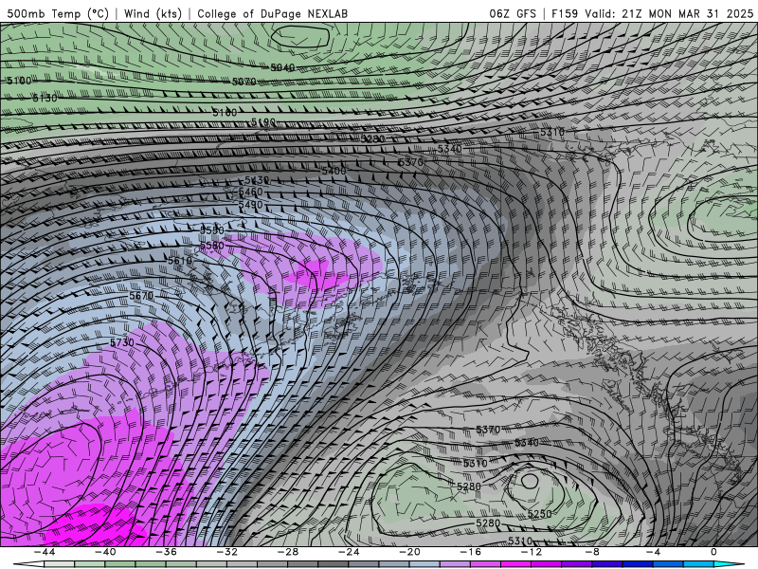Click the 5070 height contour label

(244, 82)
